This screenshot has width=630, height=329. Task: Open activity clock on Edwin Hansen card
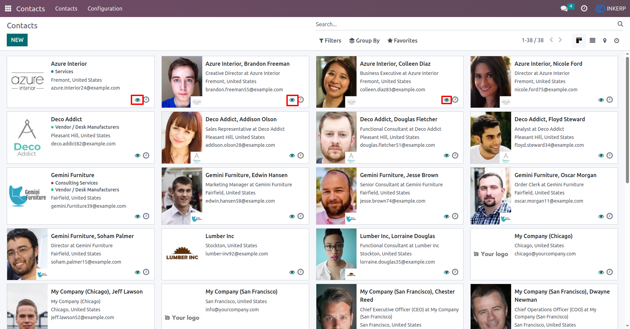[300, 216]
